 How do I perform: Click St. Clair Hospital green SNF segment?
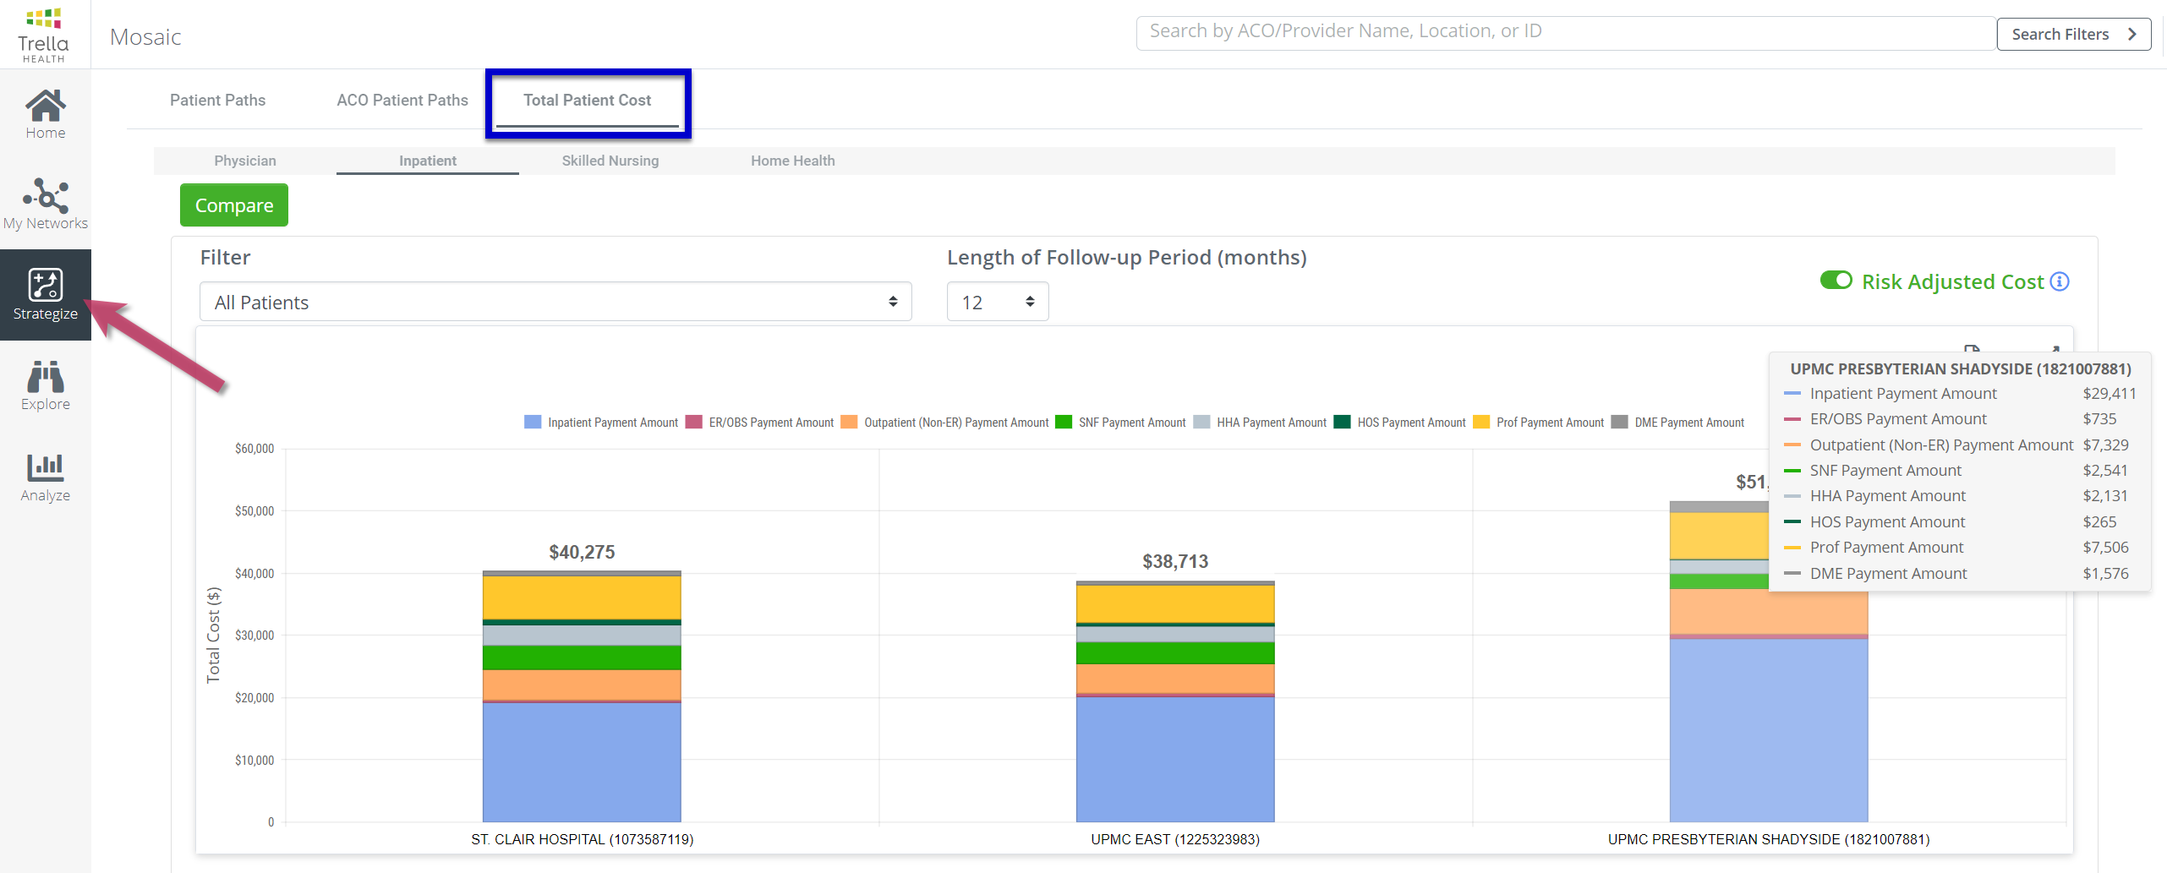[582, 657]
